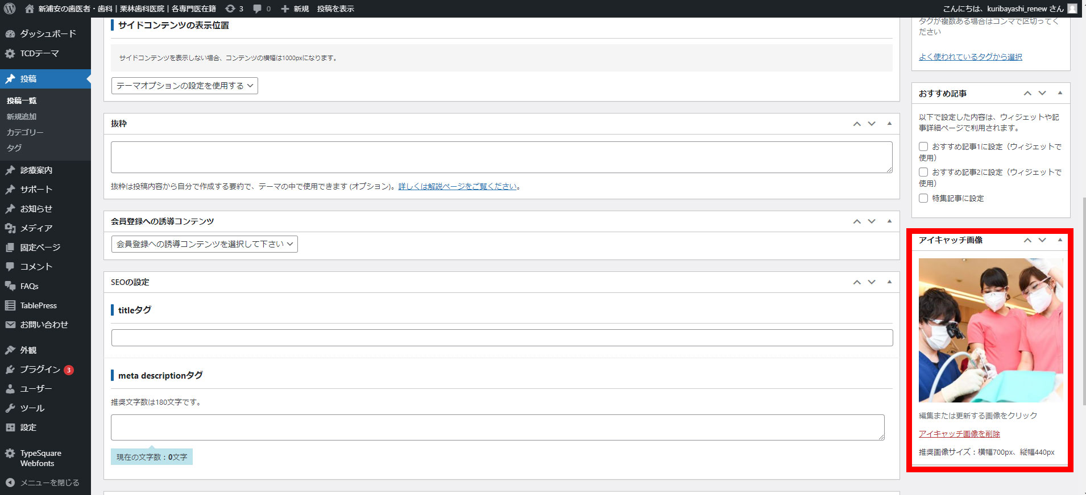Check the 特集記事に設定 checkbox
1086x495 pixels.
923,198
